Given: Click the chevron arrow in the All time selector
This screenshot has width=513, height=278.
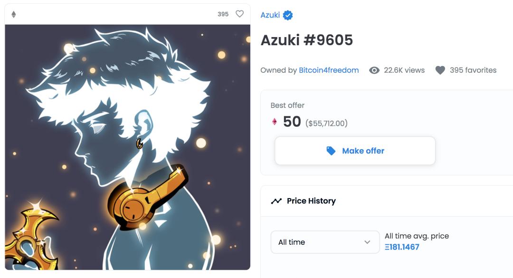Looking at the screenshot, I should point(367,242).
